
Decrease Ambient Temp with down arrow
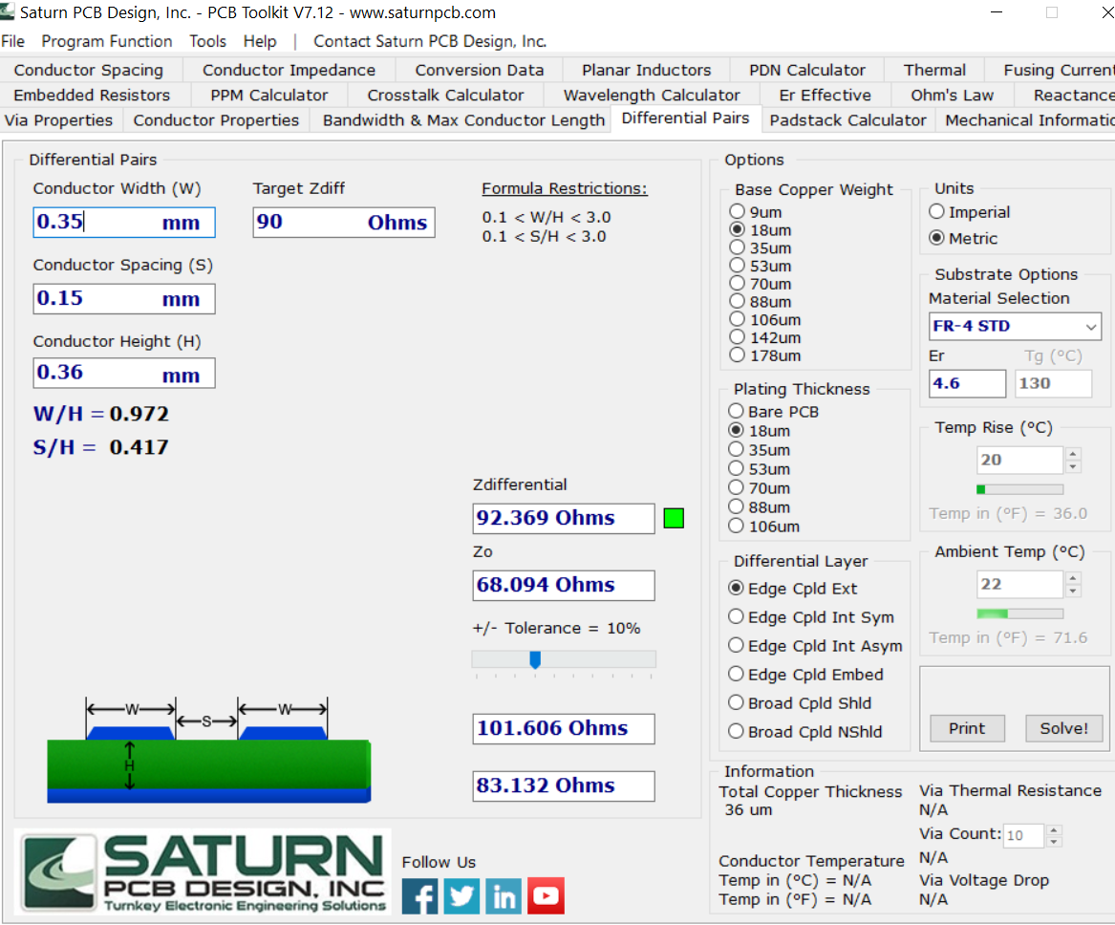pos(1073,591)
